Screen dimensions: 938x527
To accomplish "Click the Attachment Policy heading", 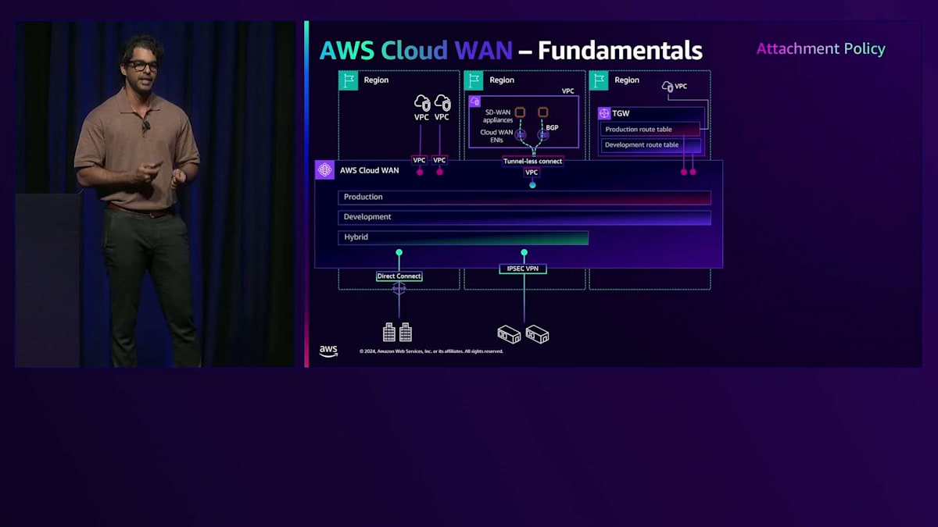I will pyautogui.click(x=821, y=48).
